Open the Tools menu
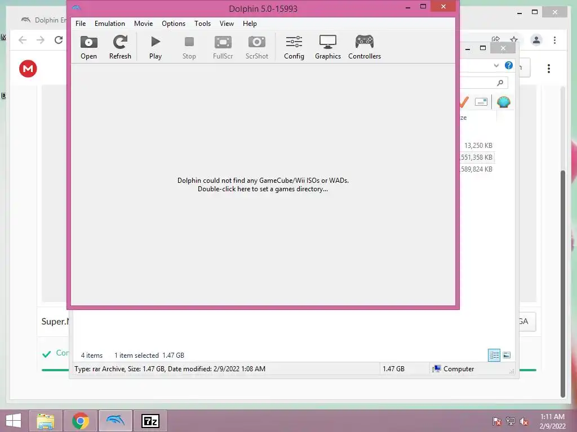577x432 pixels. coord(202,24)
